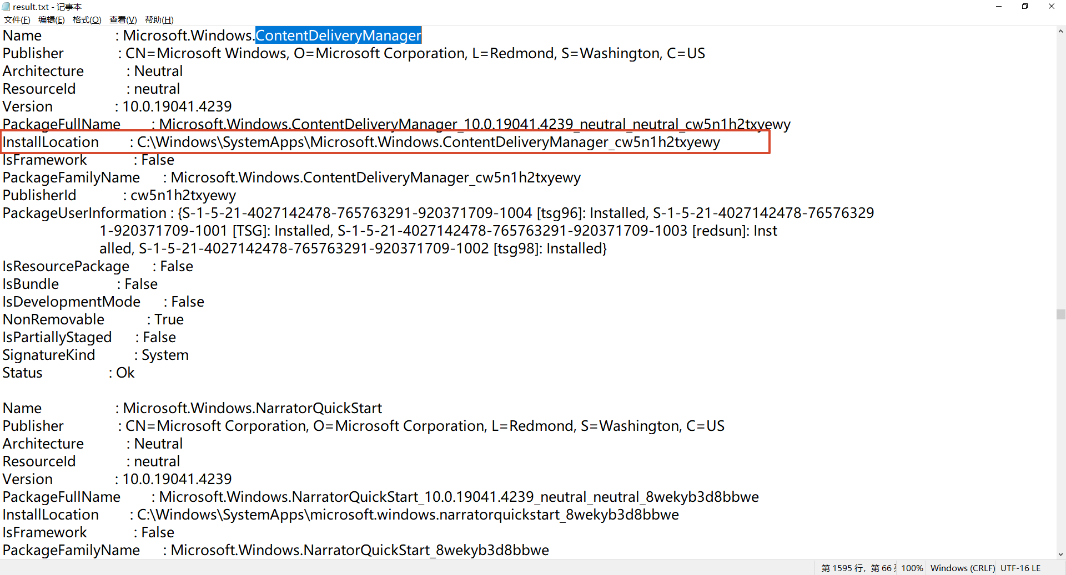Click the second IsFramework : False line
The image size is (1066, 575).
(x=88, y=532)
